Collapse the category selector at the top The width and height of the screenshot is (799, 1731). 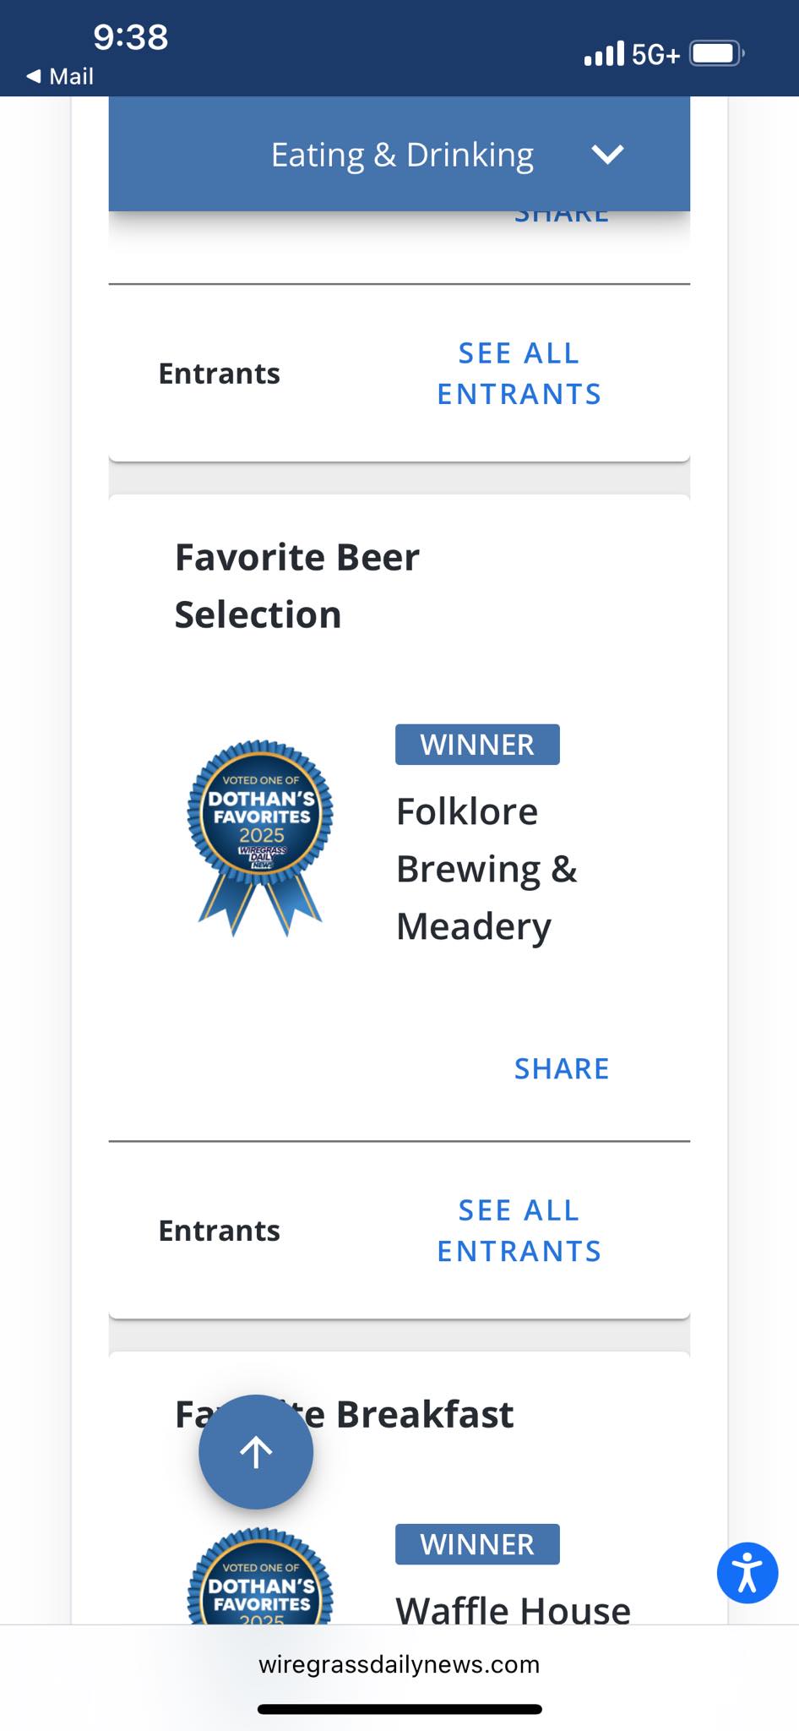(x=400, y=154)
